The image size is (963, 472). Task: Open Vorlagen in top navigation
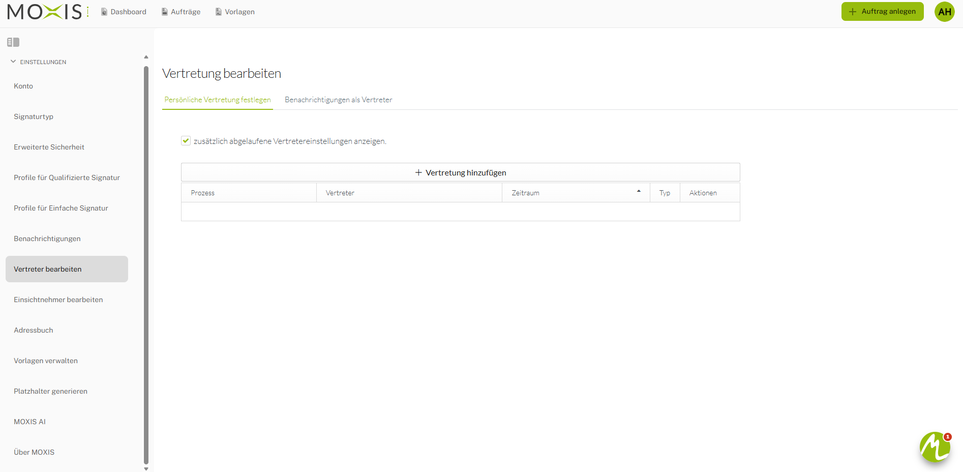[x=235, y=12]
